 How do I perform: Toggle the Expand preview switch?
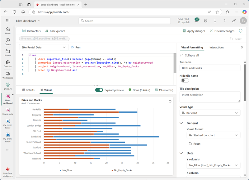pyautogui.click(x=99, y=90)
